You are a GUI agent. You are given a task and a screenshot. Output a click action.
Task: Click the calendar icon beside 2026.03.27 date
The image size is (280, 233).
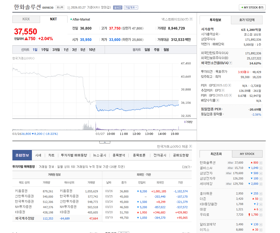[69, 8]
